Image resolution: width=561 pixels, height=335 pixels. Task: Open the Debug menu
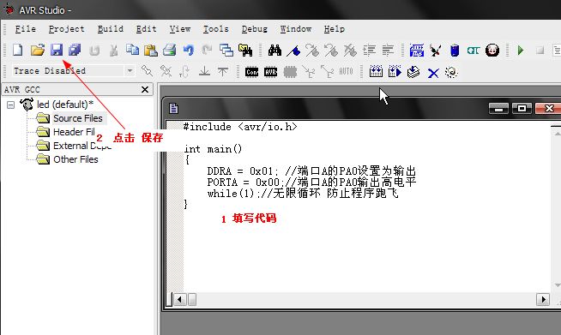point(255,29)
